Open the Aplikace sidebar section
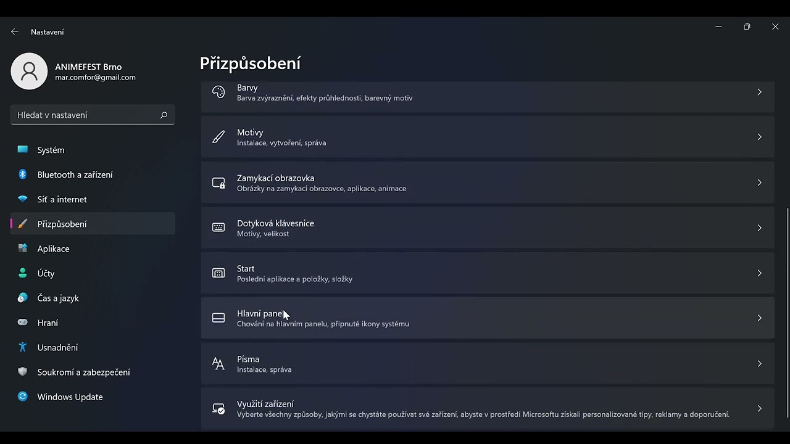 53,249
